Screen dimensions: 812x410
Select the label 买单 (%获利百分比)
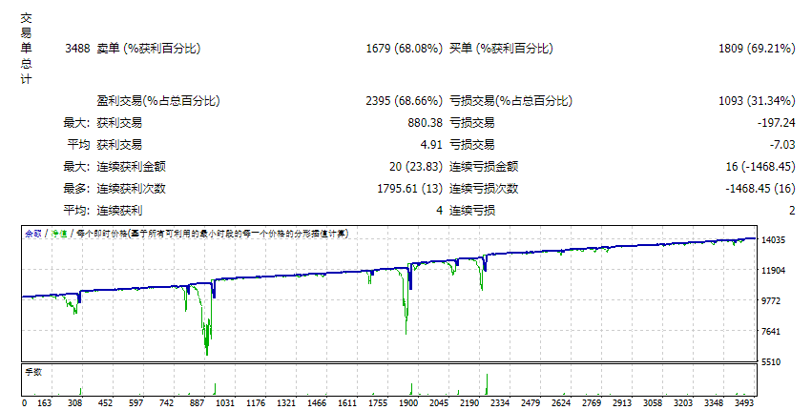point(501,49)
